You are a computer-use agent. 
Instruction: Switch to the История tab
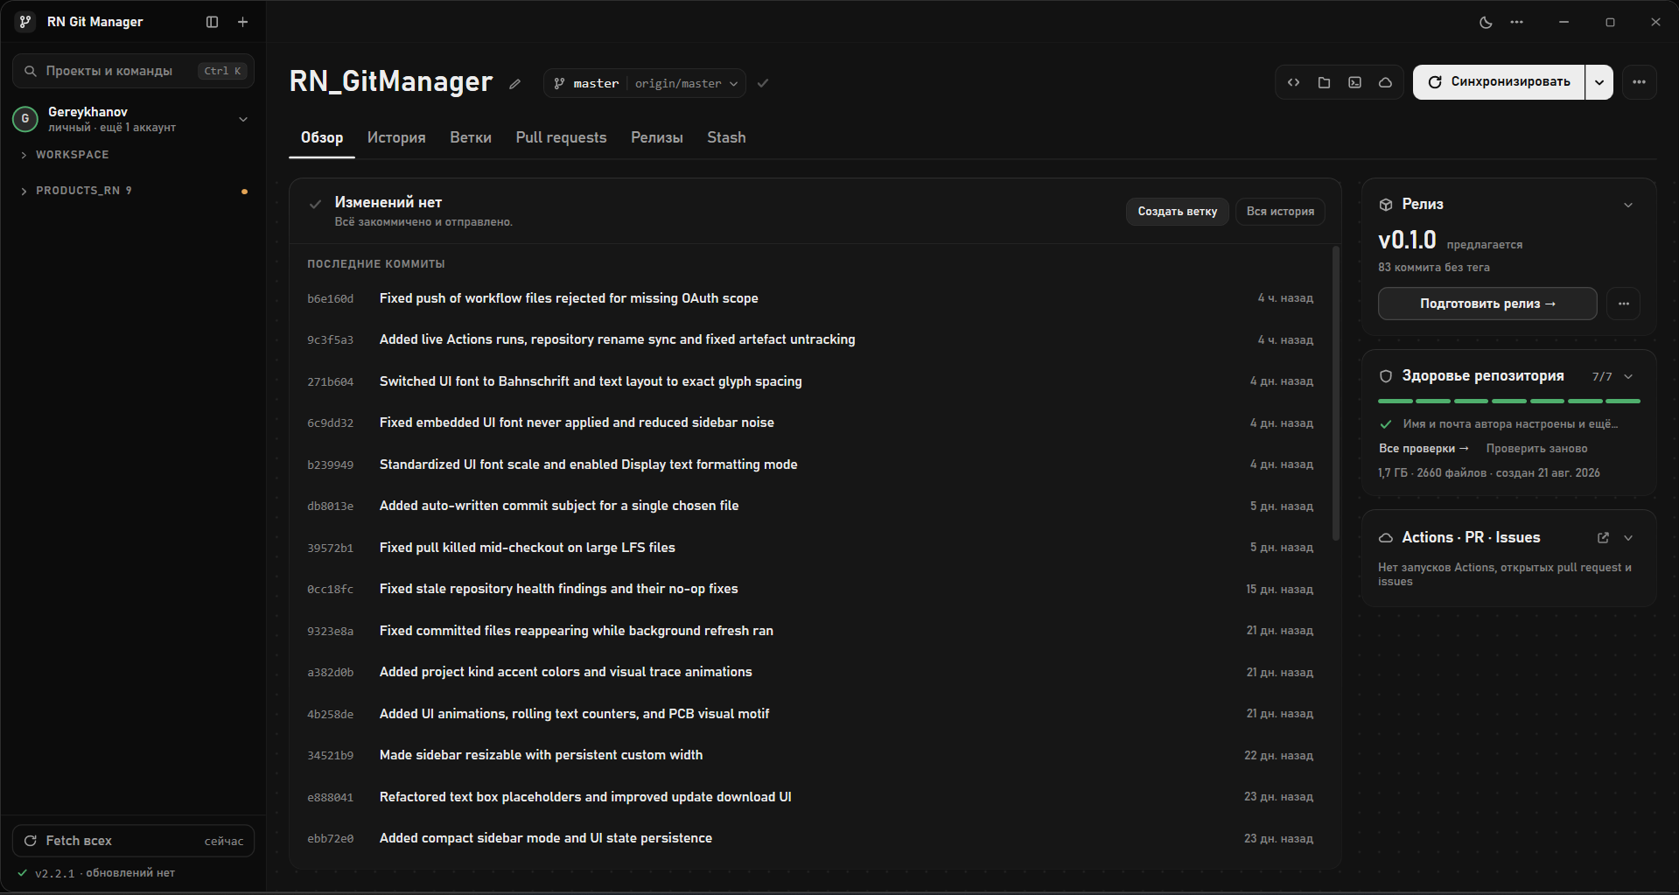point(396,137)
